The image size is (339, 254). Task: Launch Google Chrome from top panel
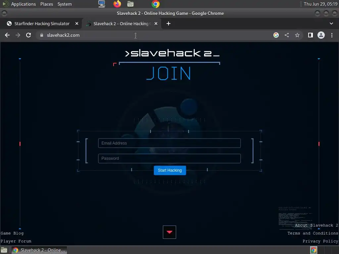[156, 4]
